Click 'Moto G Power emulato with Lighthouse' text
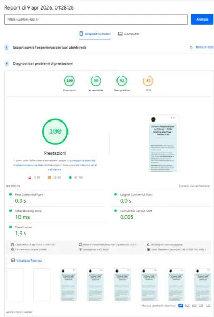Screen dimensions: 214x317 pyautogui.click(x=109, y=245)
